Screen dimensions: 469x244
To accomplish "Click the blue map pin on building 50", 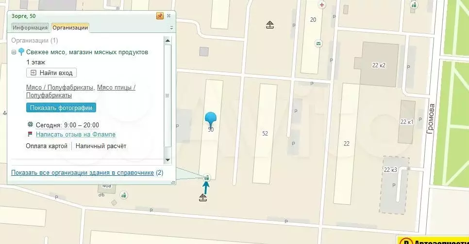I will pyautogui.click(x=211, y=119).
